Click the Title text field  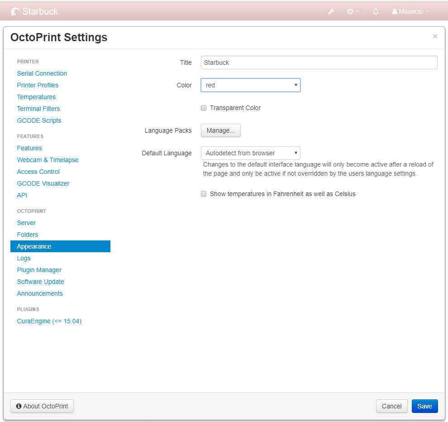[x=319, y=62]
